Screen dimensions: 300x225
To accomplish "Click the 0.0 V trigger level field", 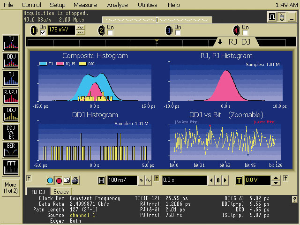I will click(258, 180).
